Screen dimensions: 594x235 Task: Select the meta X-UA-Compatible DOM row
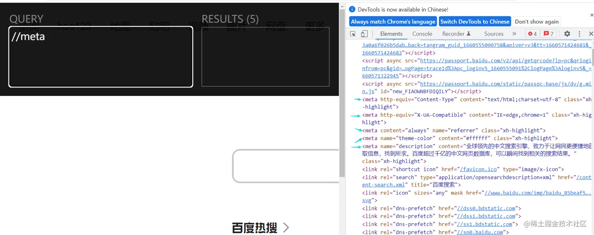click(477, 119)
